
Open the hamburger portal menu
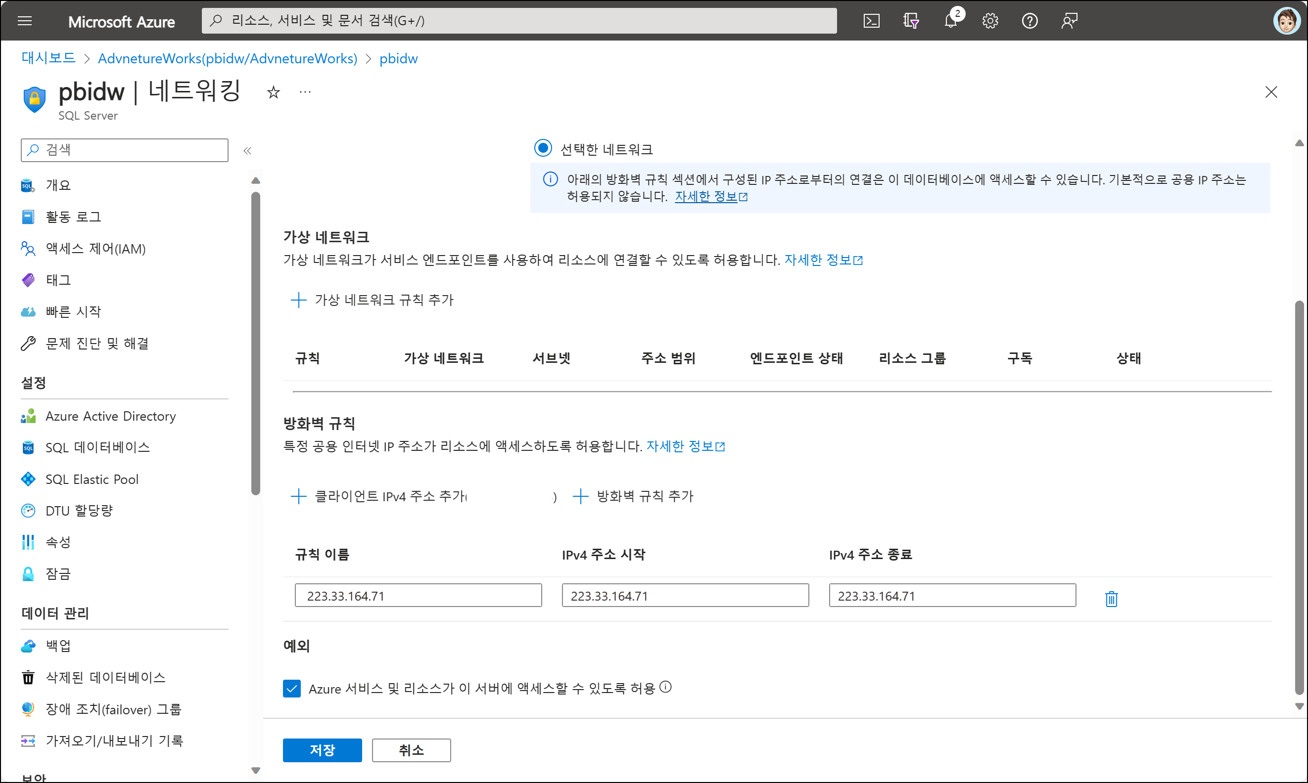25,21
